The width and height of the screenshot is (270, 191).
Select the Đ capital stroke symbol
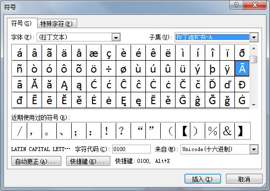(x=242, y=84)
